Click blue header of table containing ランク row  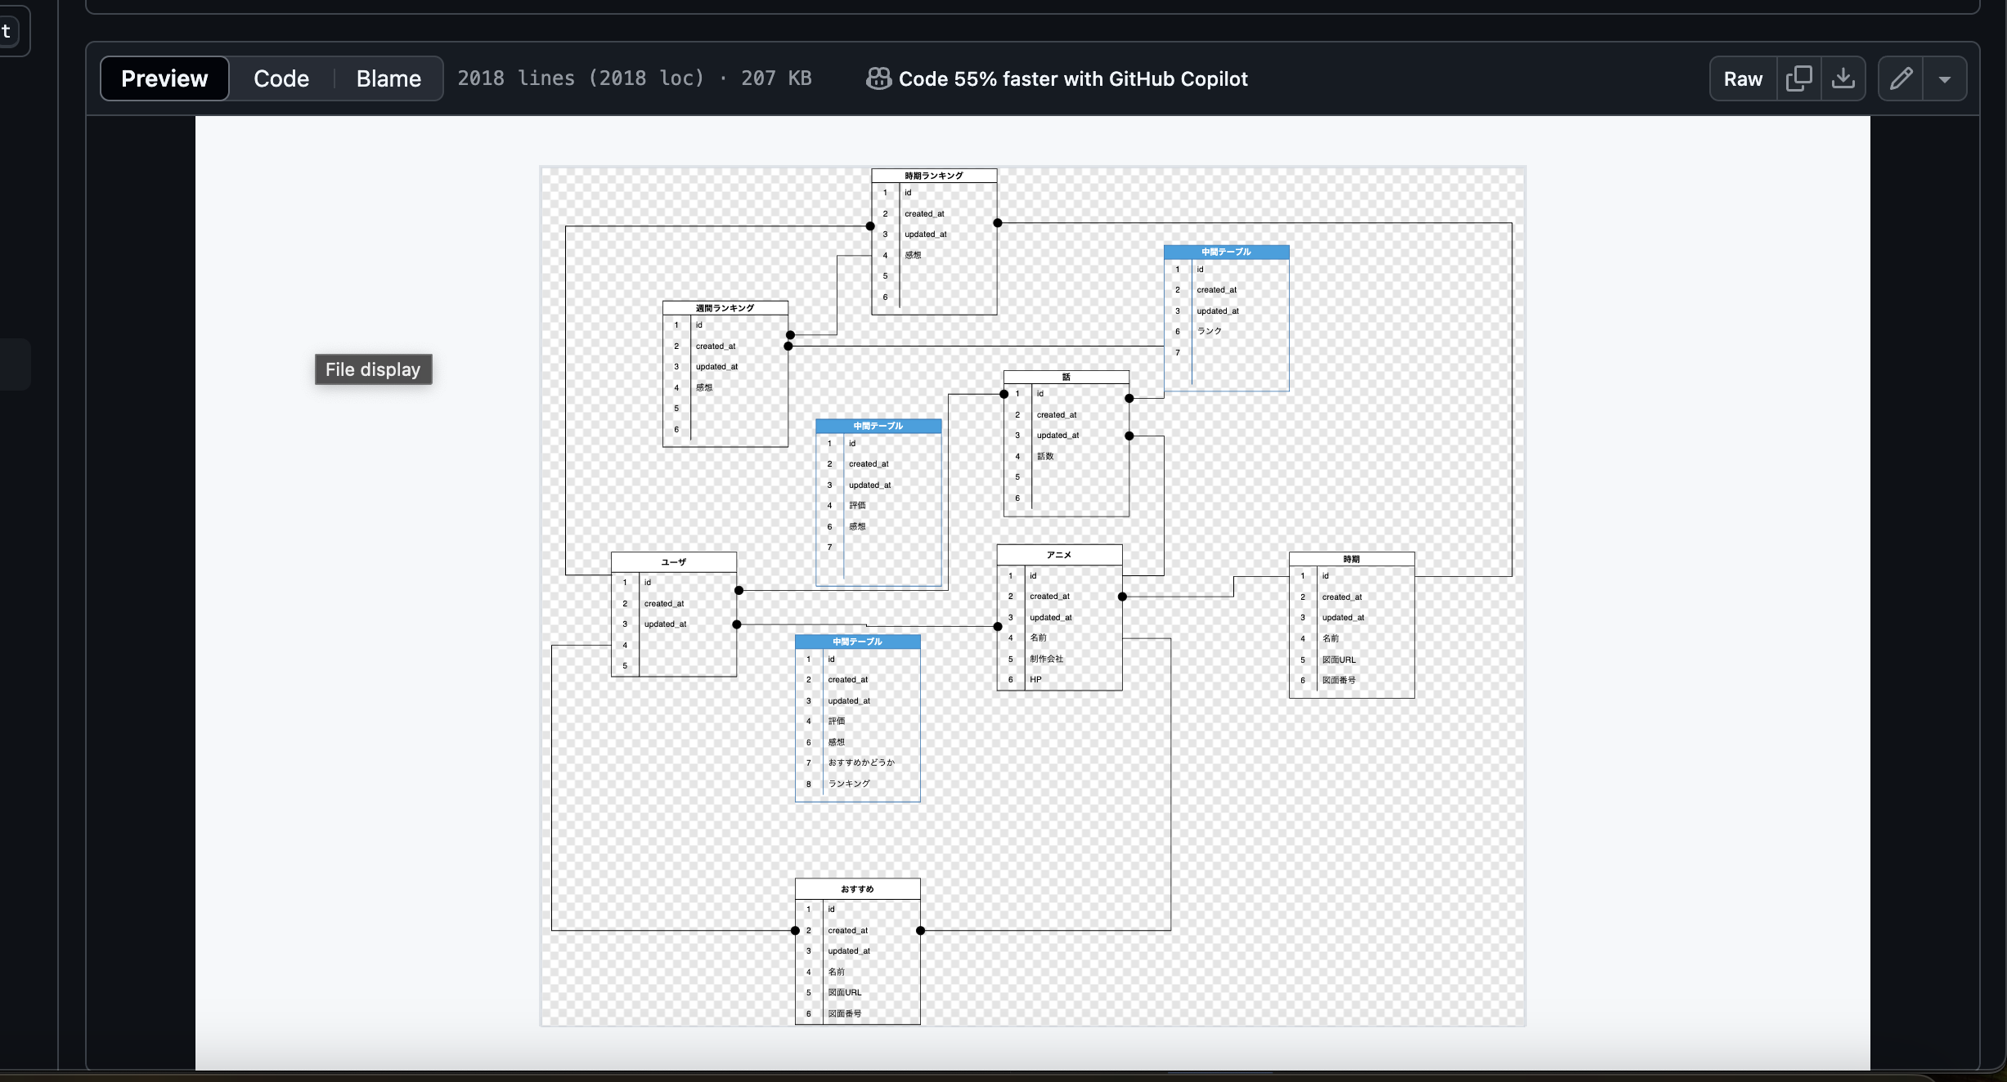point(1226,252)
